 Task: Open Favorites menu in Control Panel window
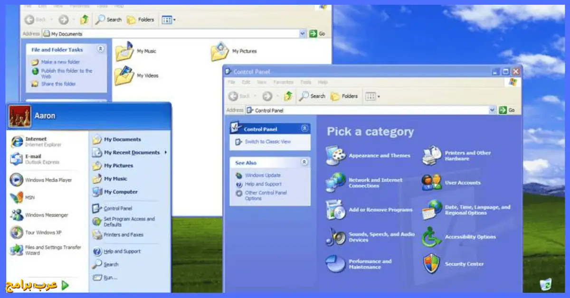pos(283,82)
